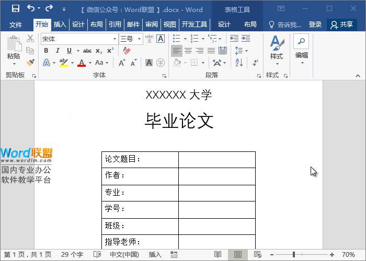366x261 pixels.
Task: Open the font size dropdown showing 三号
Action: (x=139, y=39)
